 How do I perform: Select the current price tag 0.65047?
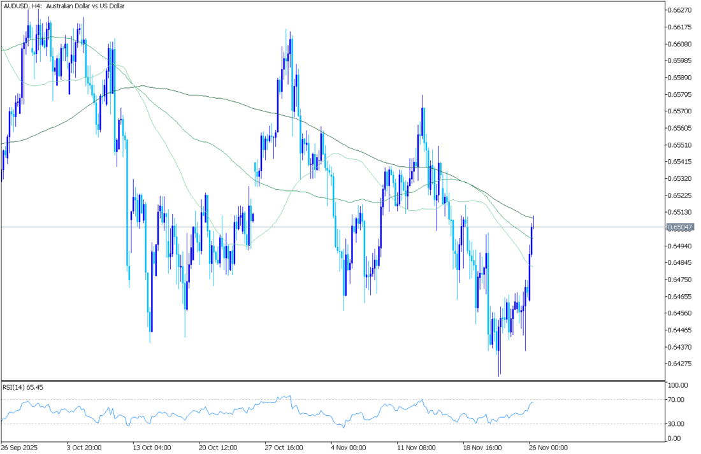pos(680,227)
